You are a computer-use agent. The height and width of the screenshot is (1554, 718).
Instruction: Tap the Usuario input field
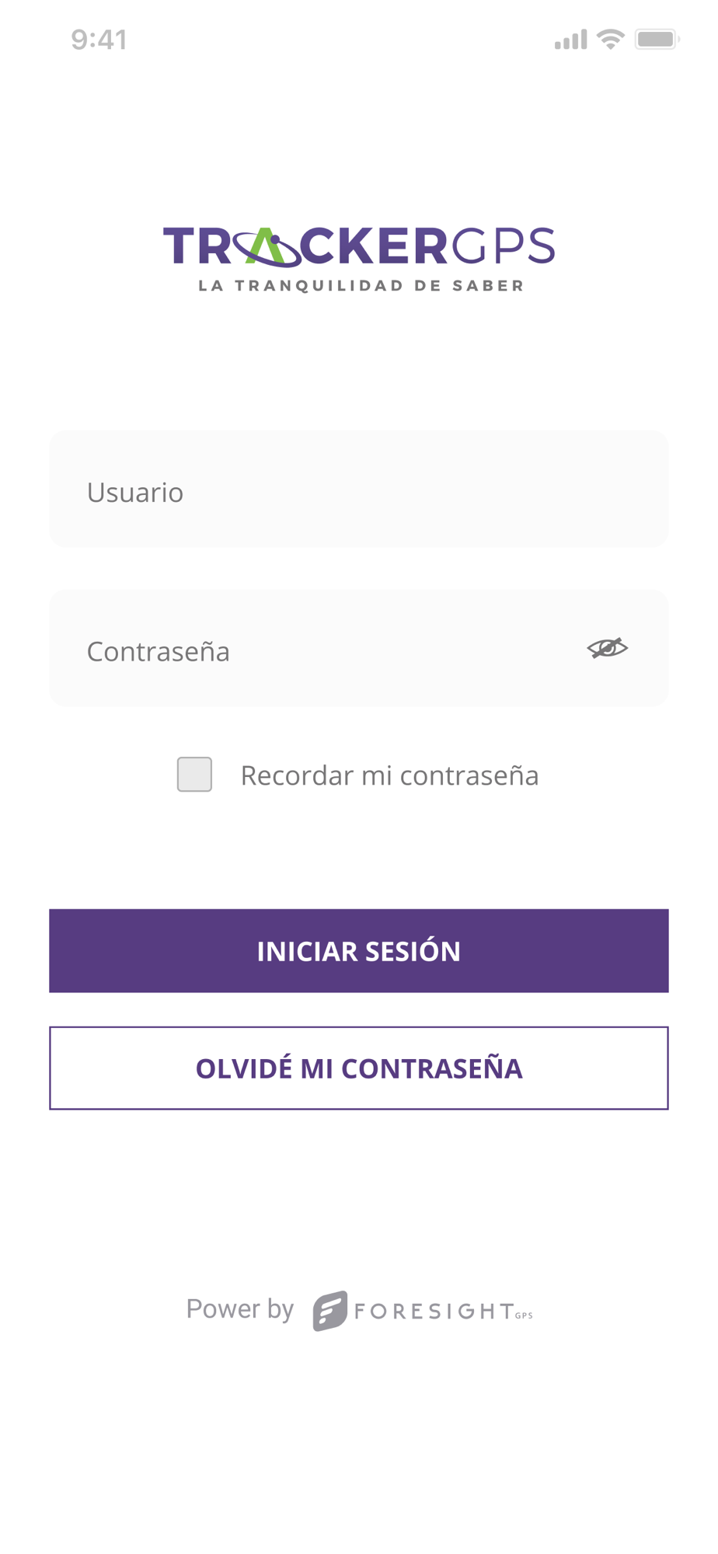pyautogui.click(x=358, y=490)
